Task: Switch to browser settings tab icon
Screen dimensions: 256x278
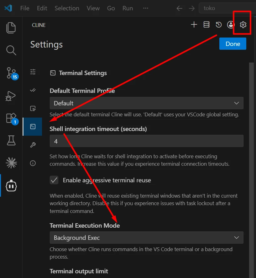Action: (x=33, y=109)
